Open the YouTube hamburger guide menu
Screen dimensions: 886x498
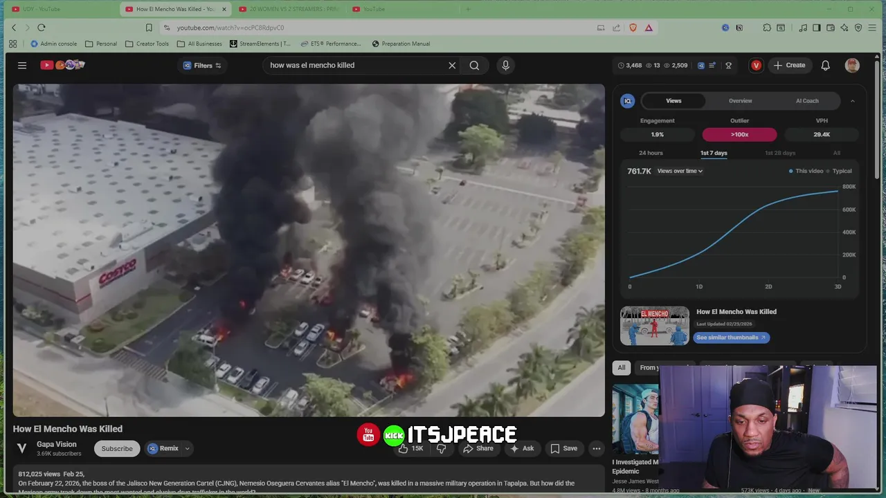[22, 65]
